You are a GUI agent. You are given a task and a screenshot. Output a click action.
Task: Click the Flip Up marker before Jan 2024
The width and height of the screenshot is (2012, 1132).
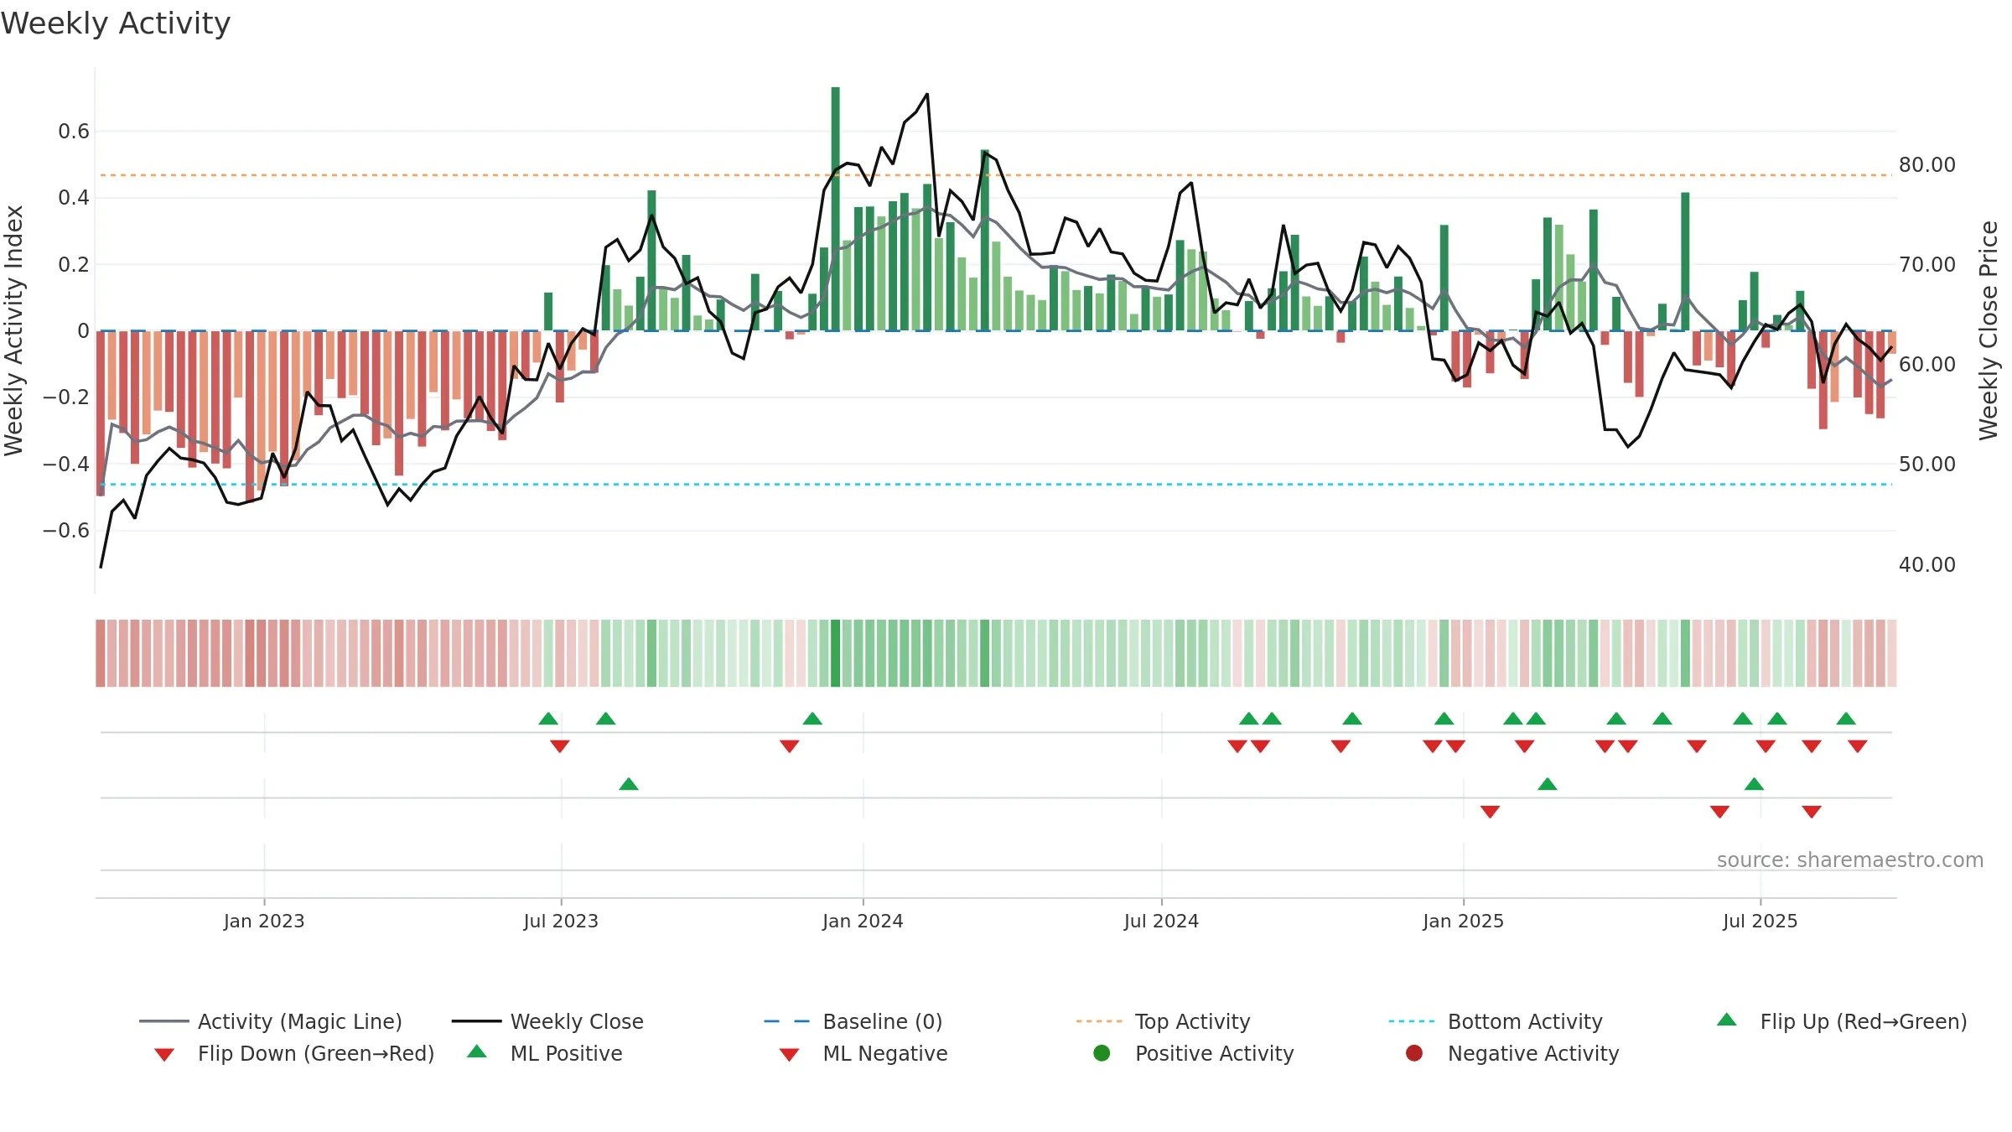pos(812,719)
